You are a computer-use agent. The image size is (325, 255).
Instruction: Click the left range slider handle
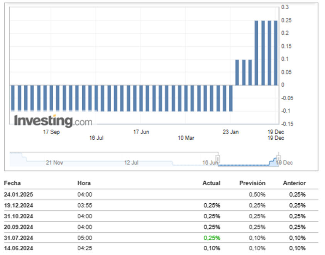(218, 159)
